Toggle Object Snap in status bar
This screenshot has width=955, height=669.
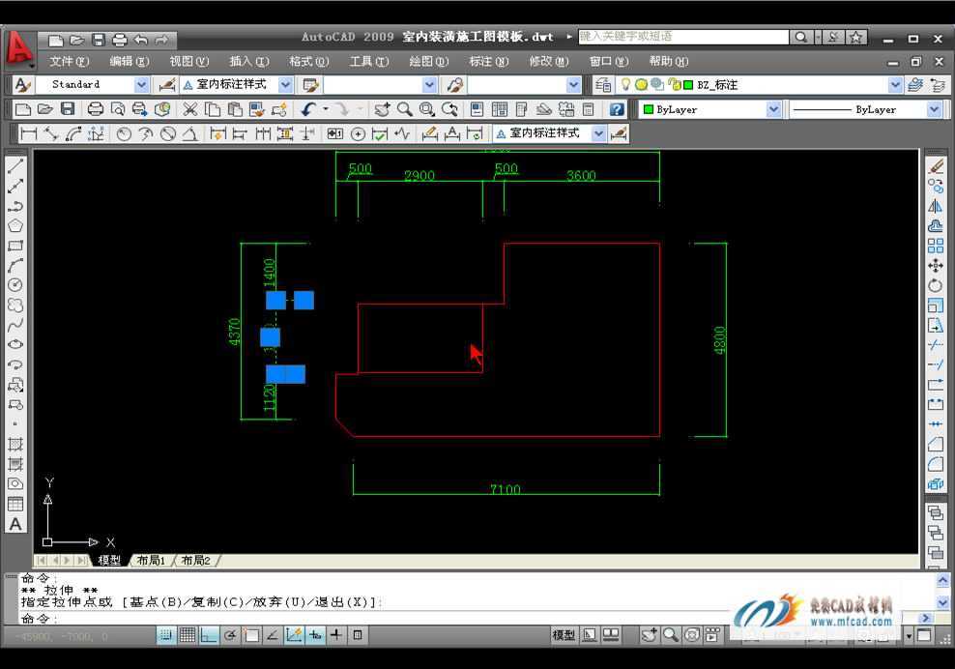pyautogui.click(x=251, y=635)
